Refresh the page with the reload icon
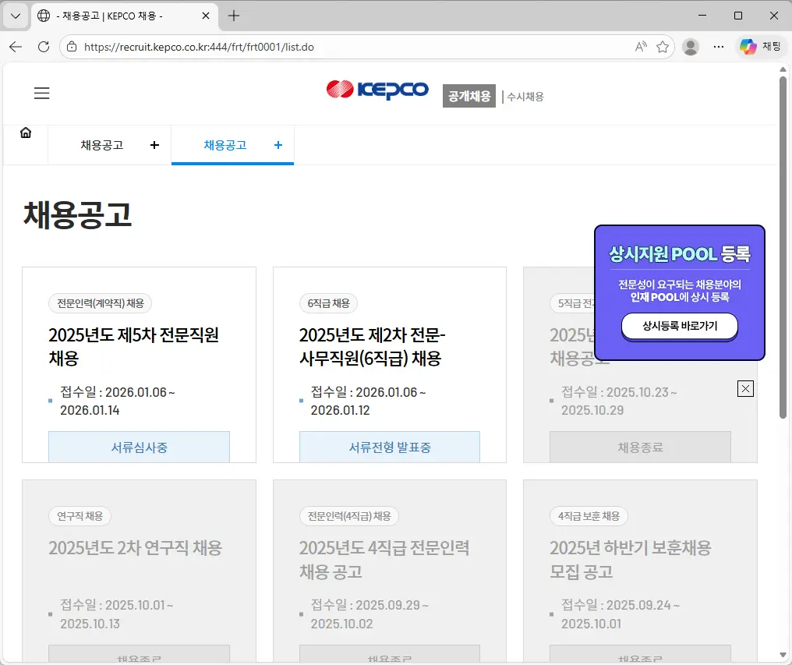Screen dimensions: 792x665 click(43, 46)
